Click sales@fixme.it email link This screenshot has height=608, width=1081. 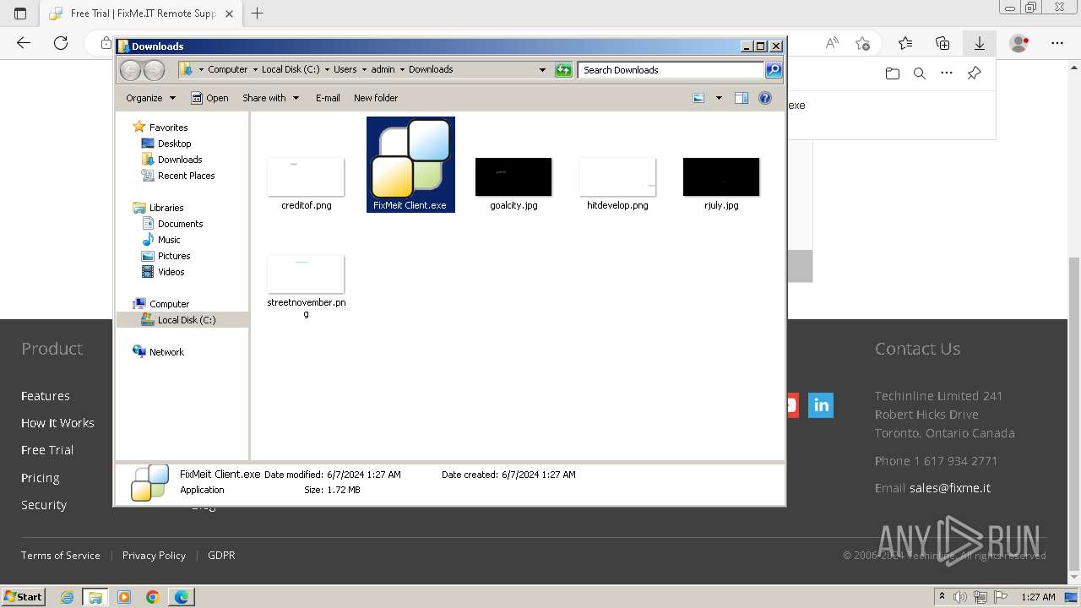coord(950,488)
